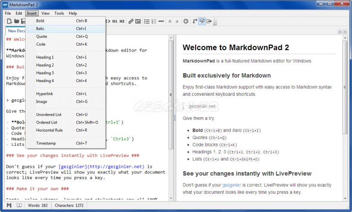Choose Quote from Insert menu
Screen dimensions: 352x212
click(65, 36)
